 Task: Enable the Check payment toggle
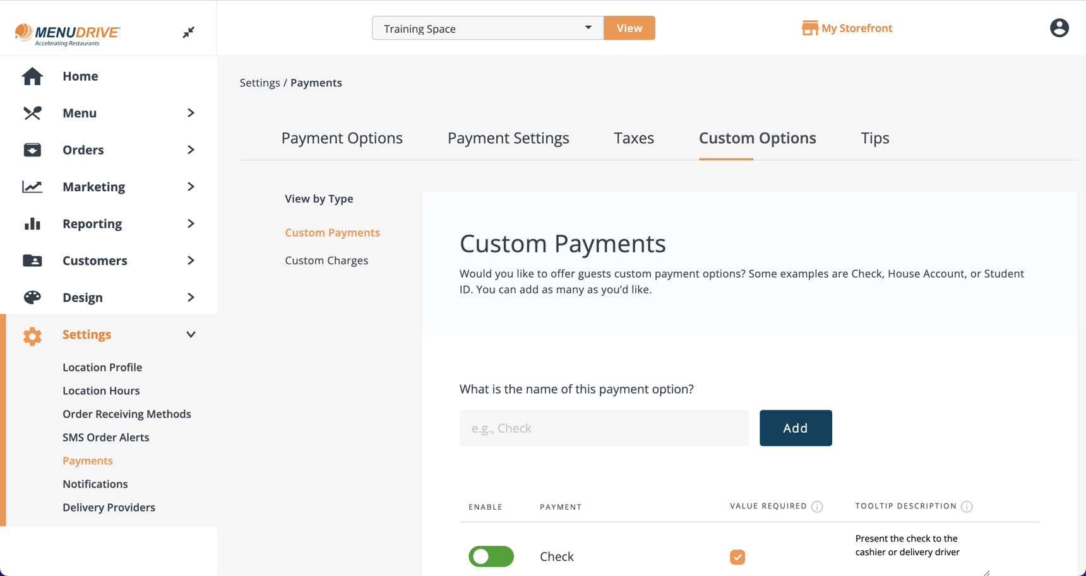pos(491,556)
